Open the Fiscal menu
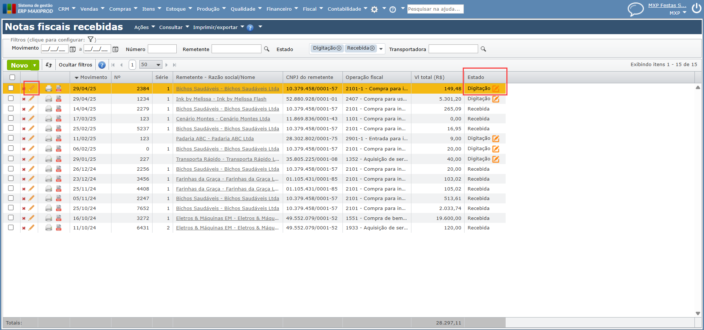The width and height of the screenshot is (704, 330). coord(313,9)
